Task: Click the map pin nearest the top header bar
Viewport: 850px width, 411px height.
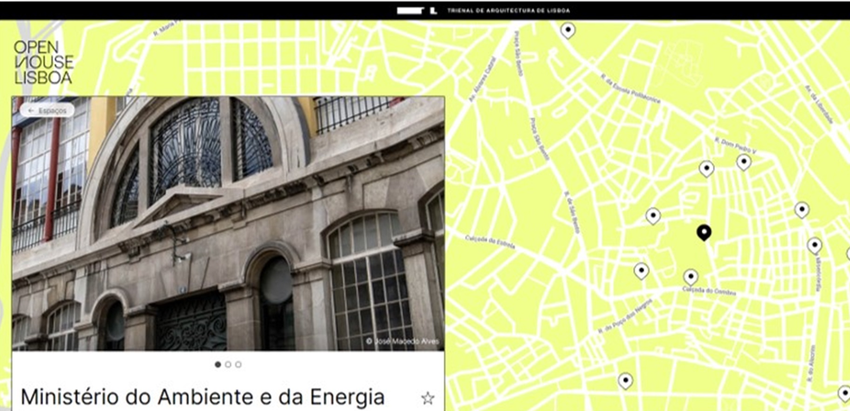Action: coord(567,30)
